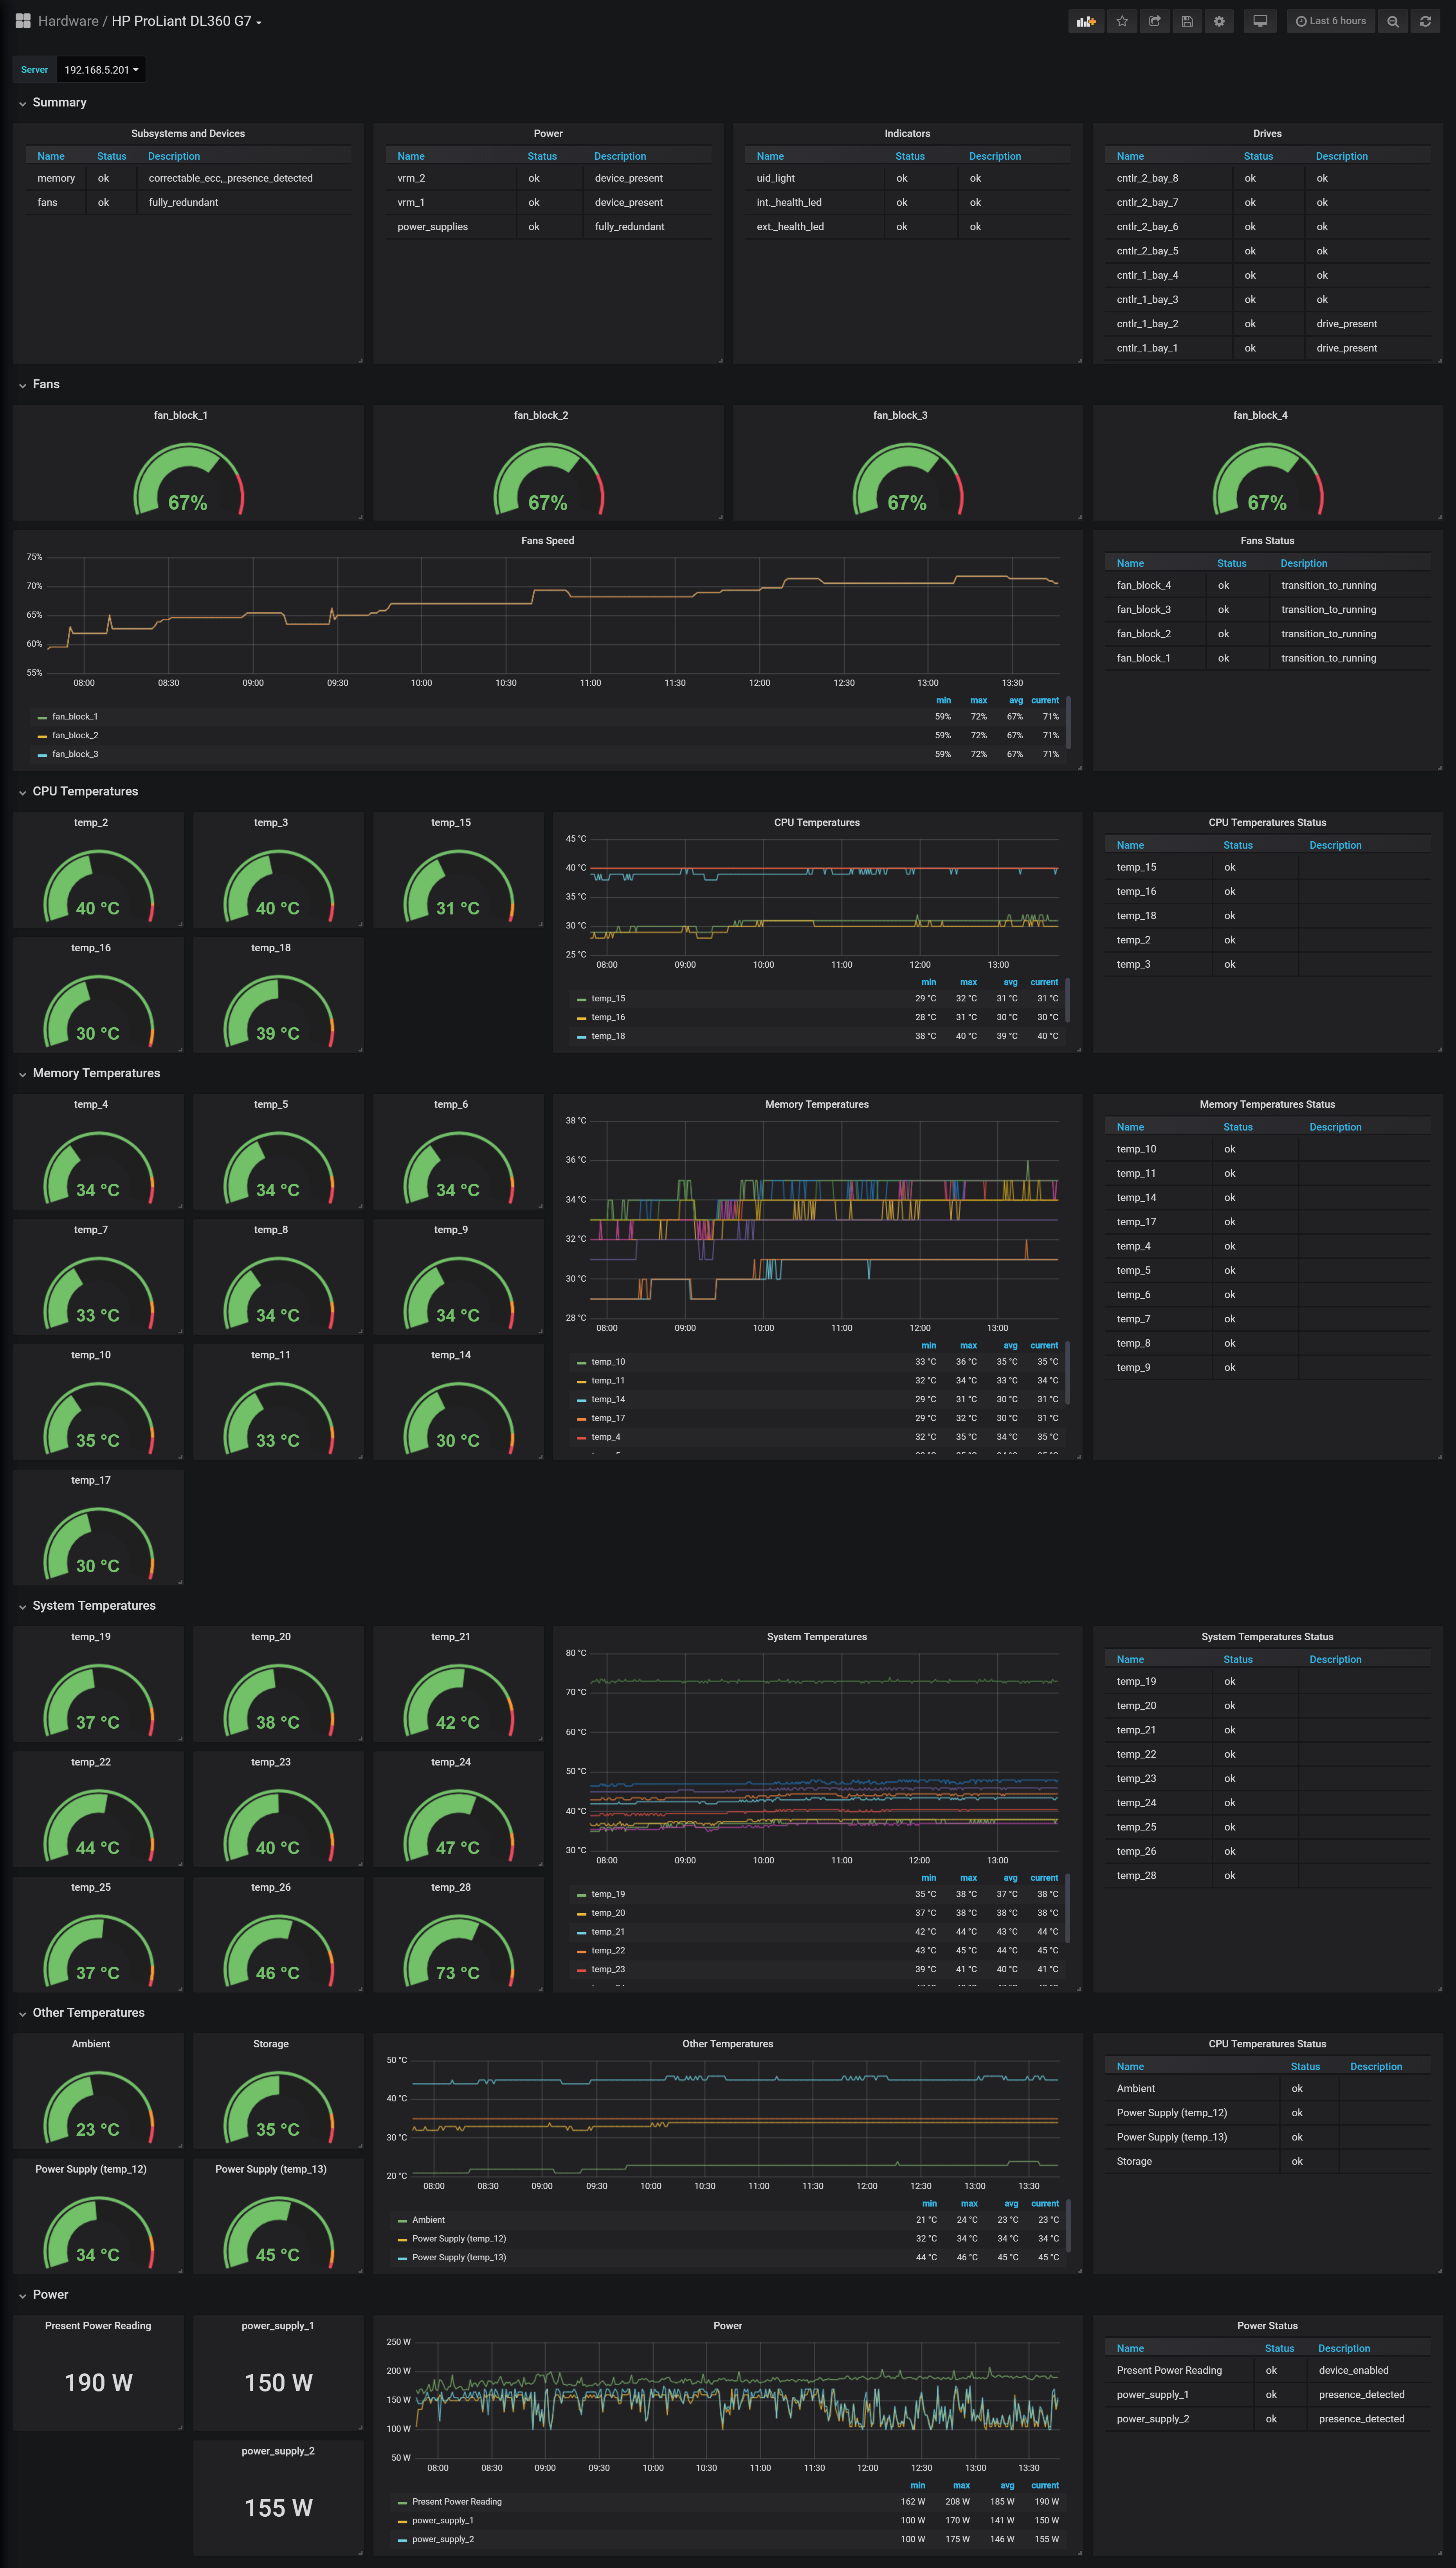The image size is (1456, 2568).
Task: Open the Memory Temperatures Status panel title menu
Action: pos(1267,1105)
